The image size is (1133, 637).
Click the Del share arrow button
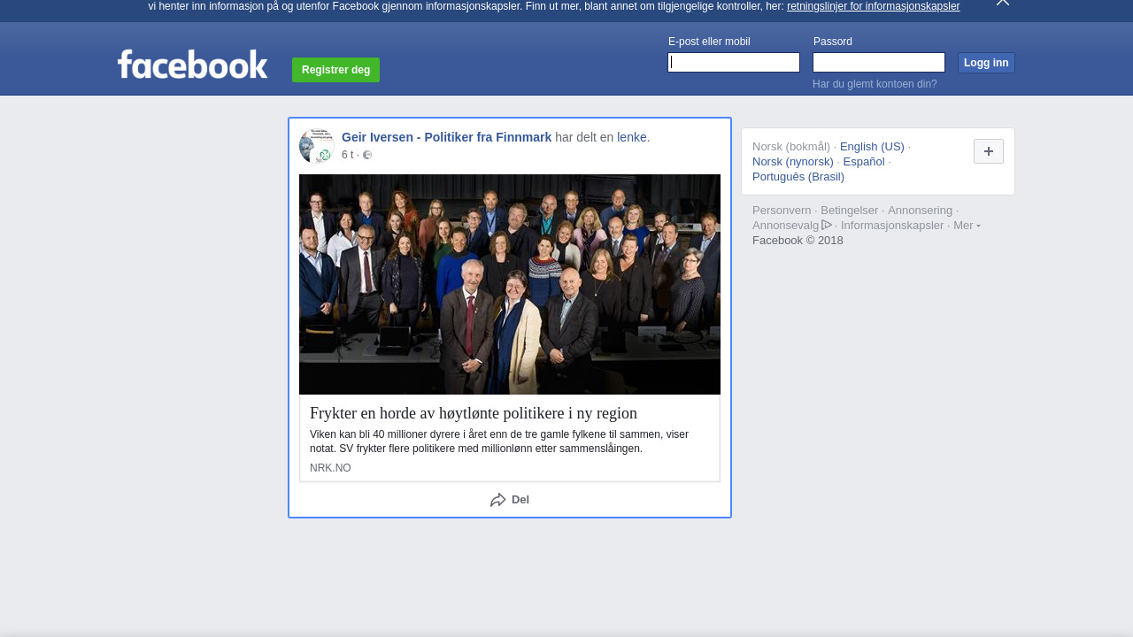click(510, 500)
